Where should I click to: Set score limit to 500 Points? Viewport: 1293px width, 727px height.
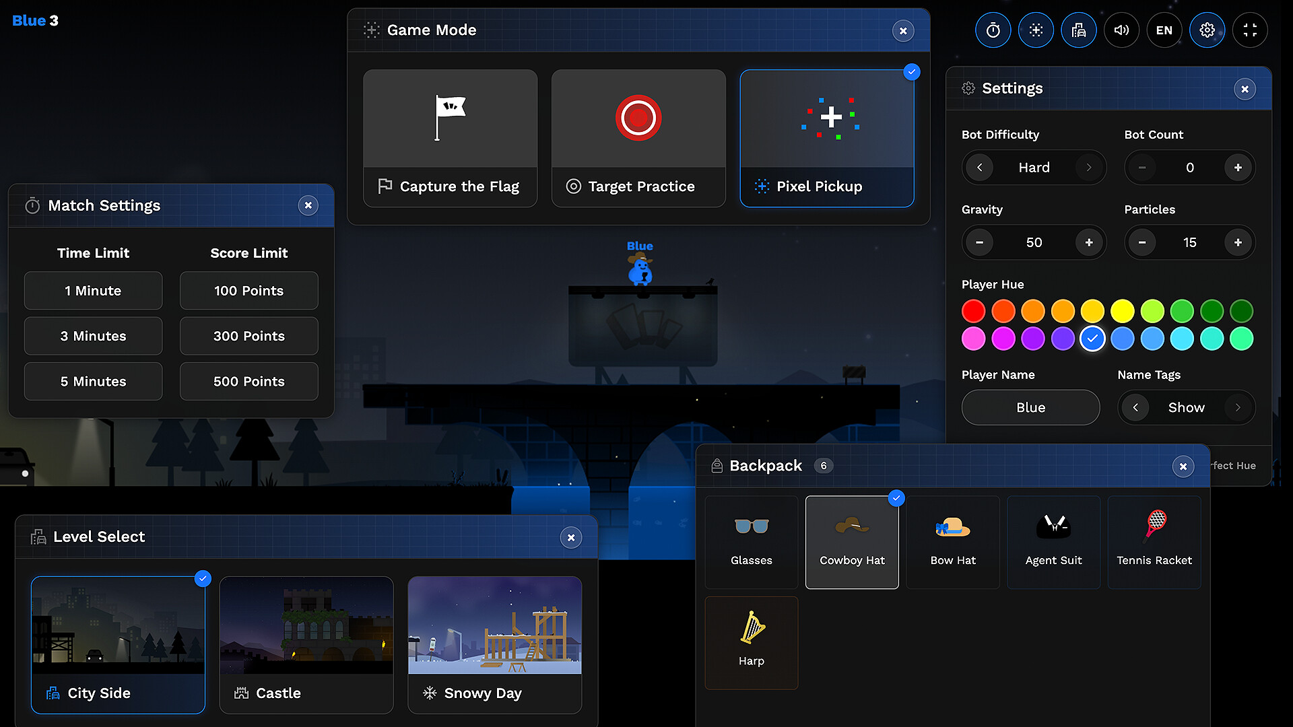[x=248, y=381]
